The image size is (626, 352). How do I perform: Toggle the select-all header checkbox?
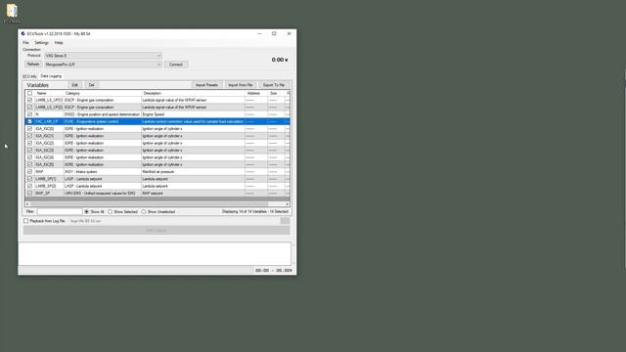click(29, 94)
